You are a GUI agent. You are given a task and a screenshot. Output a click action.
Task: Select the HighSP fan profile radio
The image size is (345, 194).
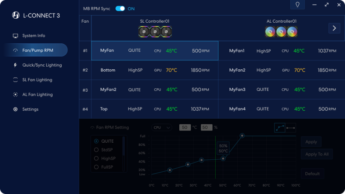coord(96,158)
